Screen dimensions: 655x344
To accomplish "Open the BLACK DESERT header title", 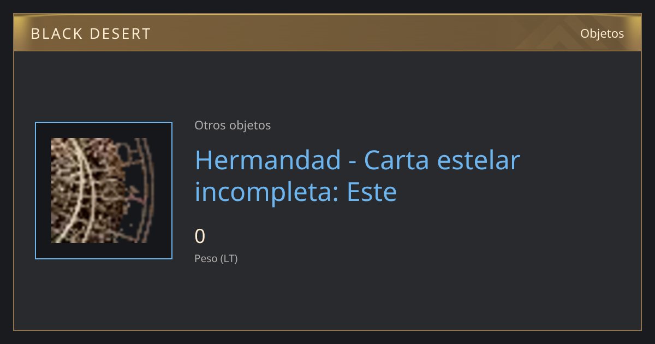I will 91,34.
